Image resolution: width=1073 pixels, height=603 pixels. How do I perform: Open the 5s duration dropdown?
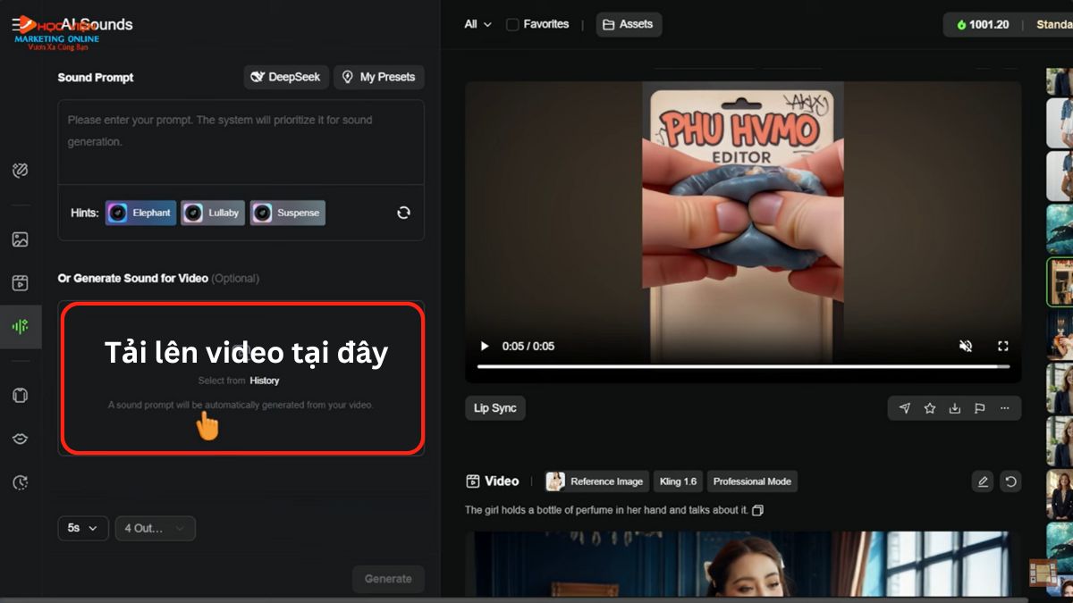[83, 528]
